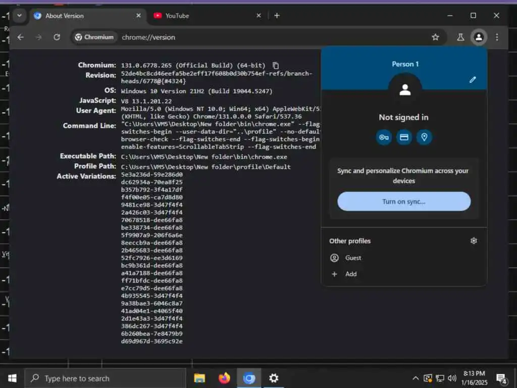
Task: Open manage profiles gear icon
Action: point(474,241)
